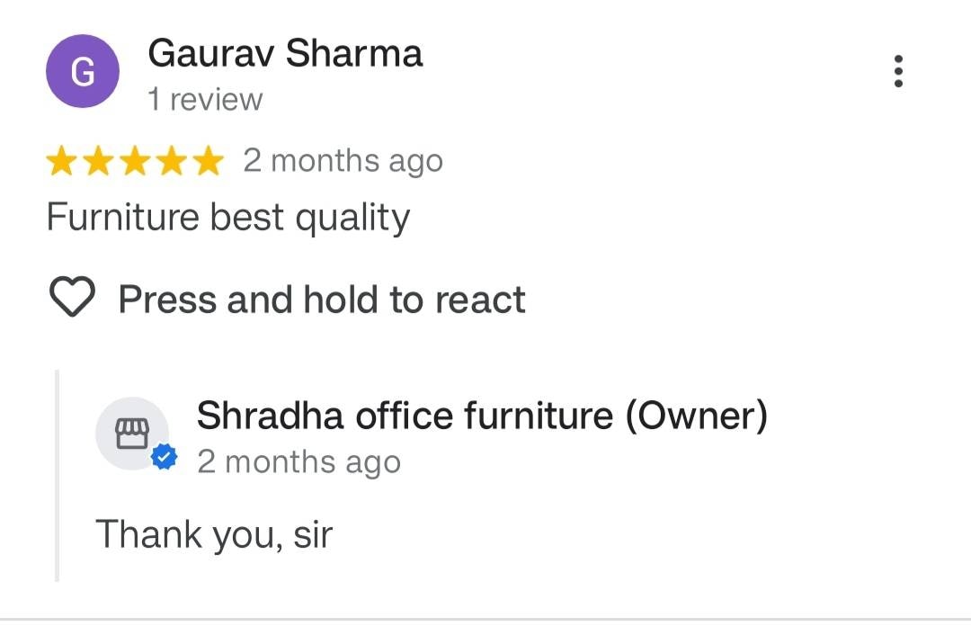Click "Press and hold to react" label

(322, 300)
